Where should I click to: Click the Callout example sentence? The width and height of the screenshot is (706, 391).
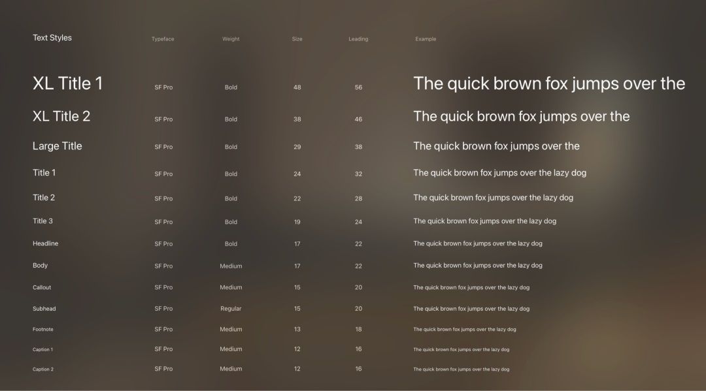coord(471,288)
